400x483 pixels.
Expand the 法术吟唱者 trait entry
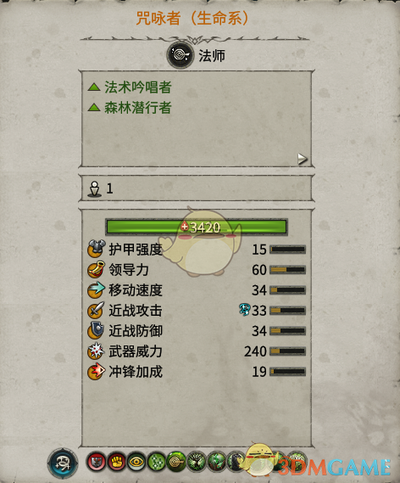tap(129, 87)
